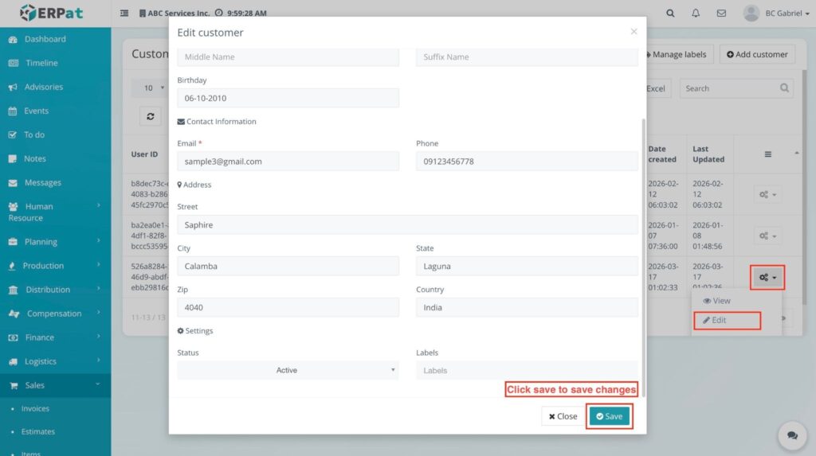Image resolution: width=816 pixels, height=456 pixels.
Task: Click the Logistics truck icon
Action: [13, 361]
